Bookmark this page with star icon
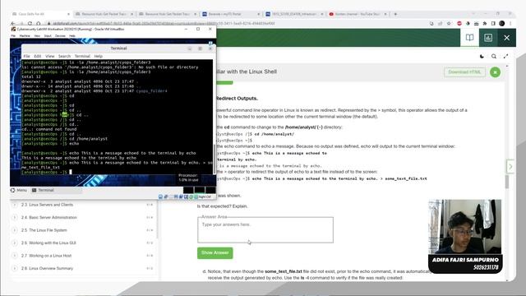Screen dimensions: 526x296 (449, 24)
